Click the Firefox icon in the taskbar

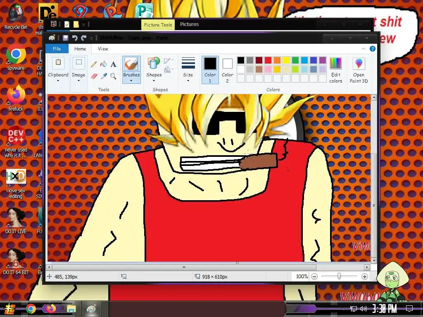point(51,309)
